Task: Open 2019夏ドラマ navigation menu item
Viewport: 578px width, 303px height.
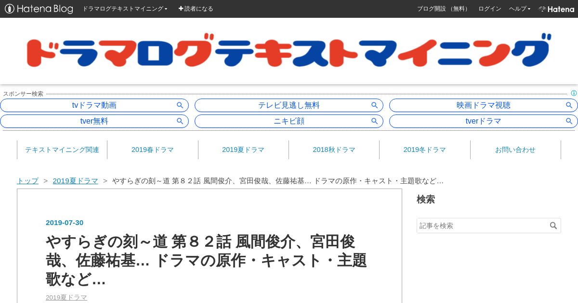Action: pos(243,150)
